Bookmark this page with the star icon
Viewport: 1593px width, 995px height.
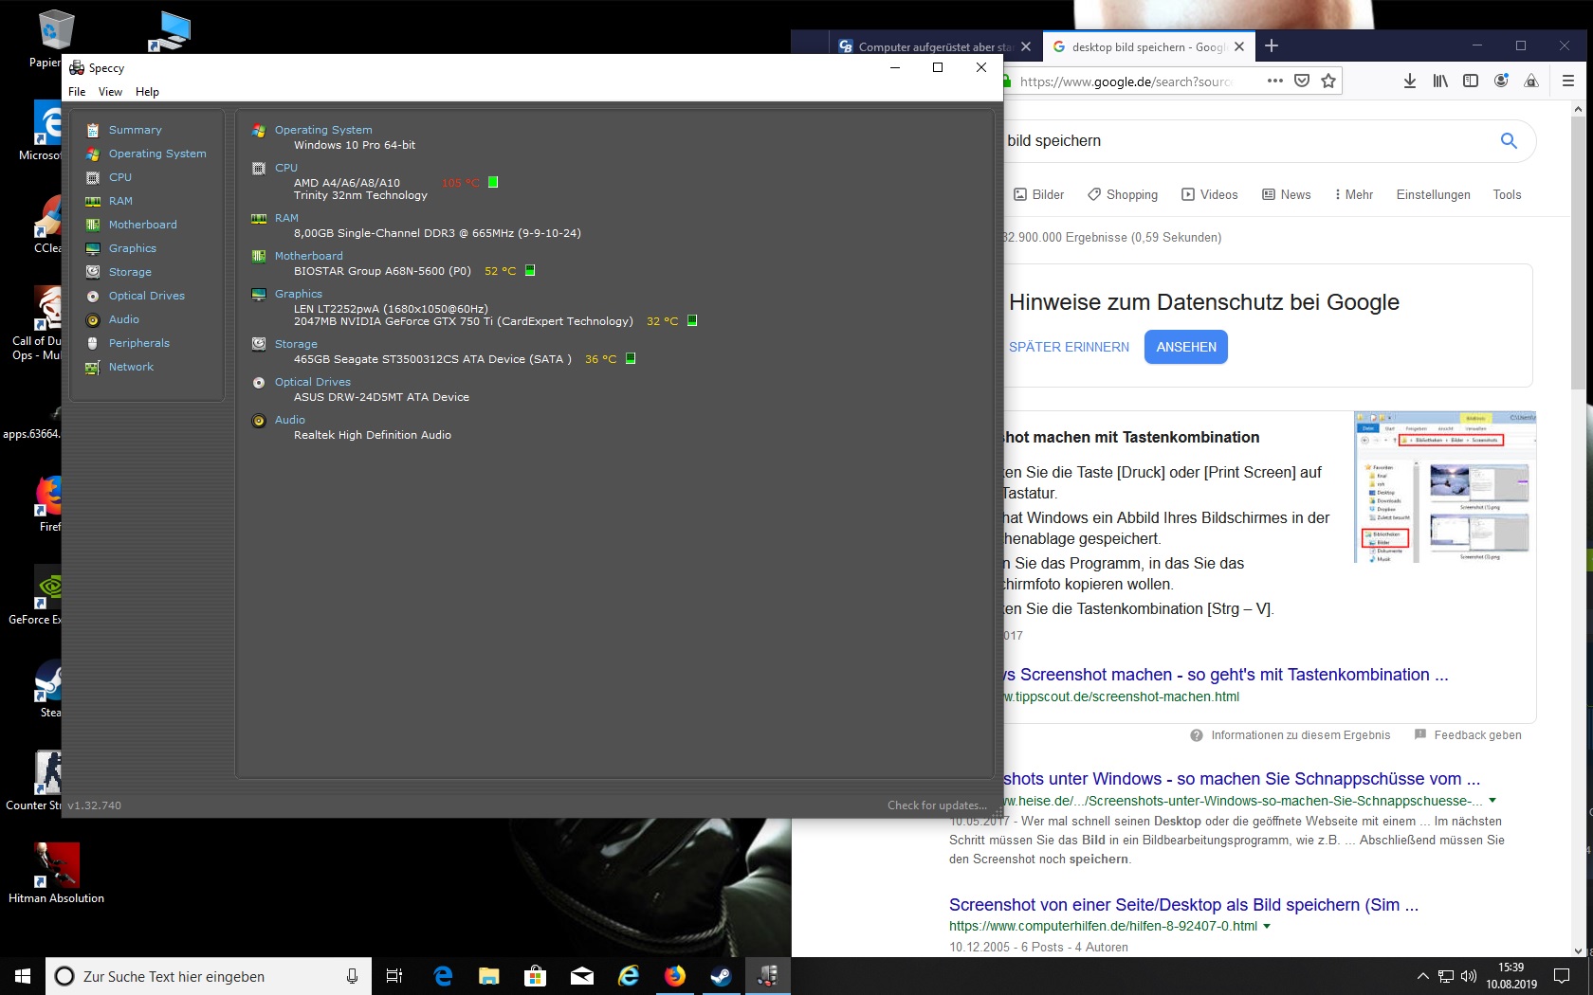(x=1328, y=81)
